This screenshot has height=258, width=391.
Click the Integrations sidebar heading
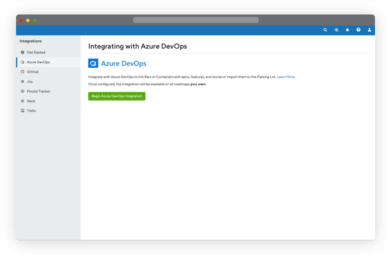pyautogui.click(x=31, y=41)
